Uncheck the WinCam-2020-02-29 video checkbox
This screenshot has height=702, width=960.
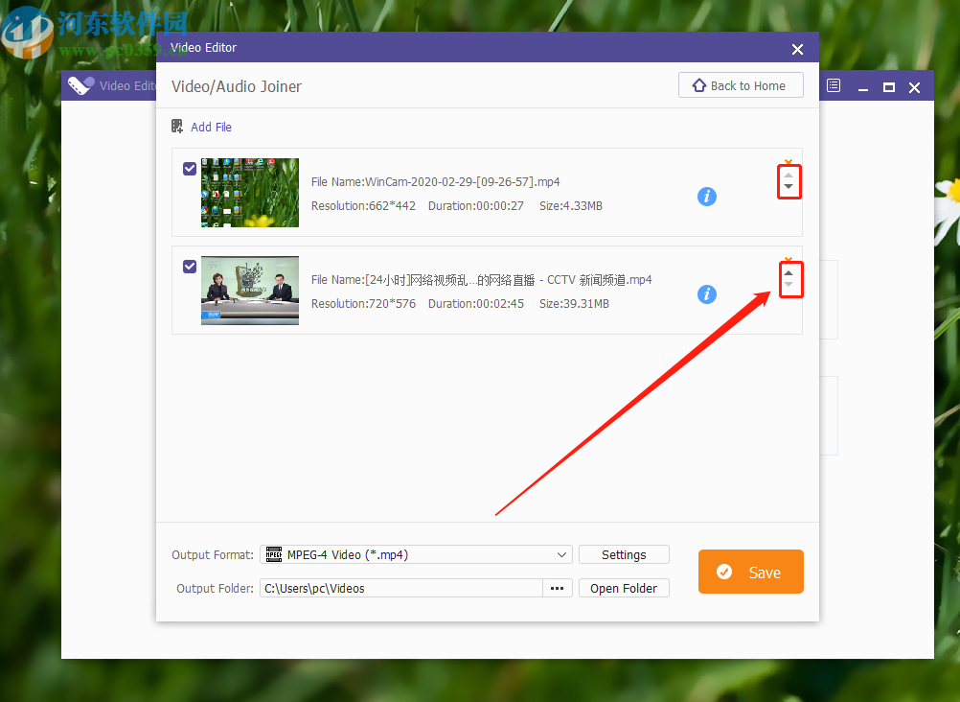[x=189, y=168]
